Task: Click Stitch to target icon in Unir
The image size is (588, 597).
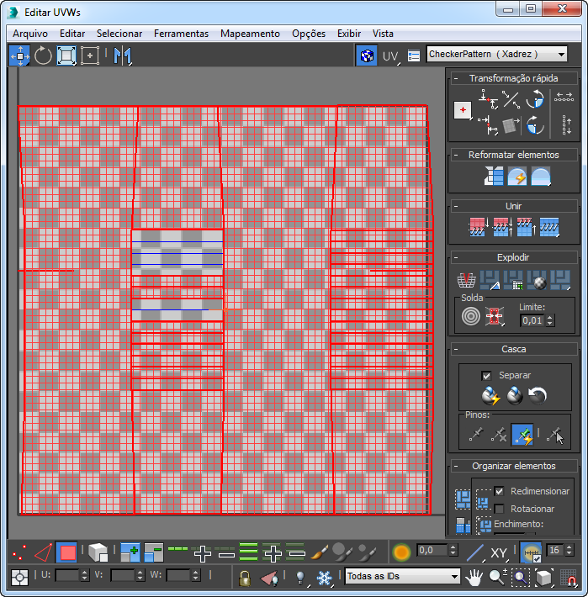Action: click(x=479, y=227)
